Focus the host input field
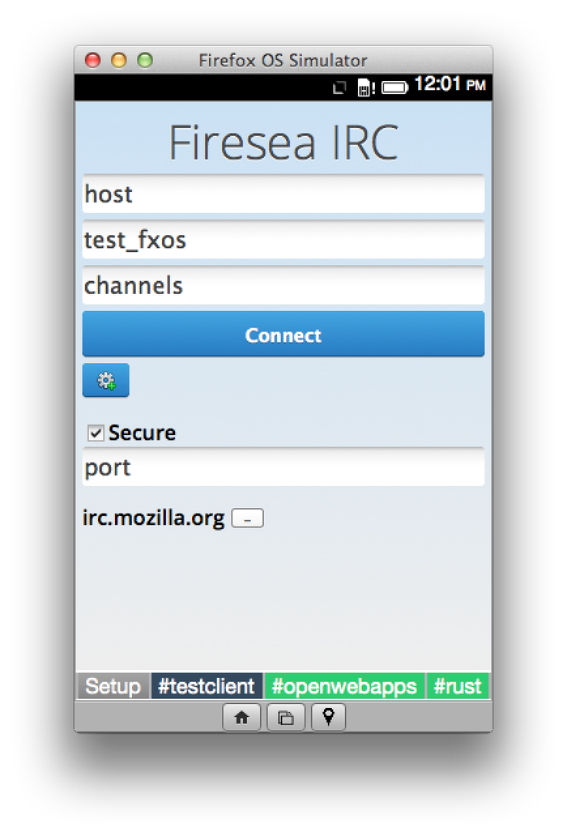This screenshot has width=567, height=836. pyautogui.click(x=283, y=194)
